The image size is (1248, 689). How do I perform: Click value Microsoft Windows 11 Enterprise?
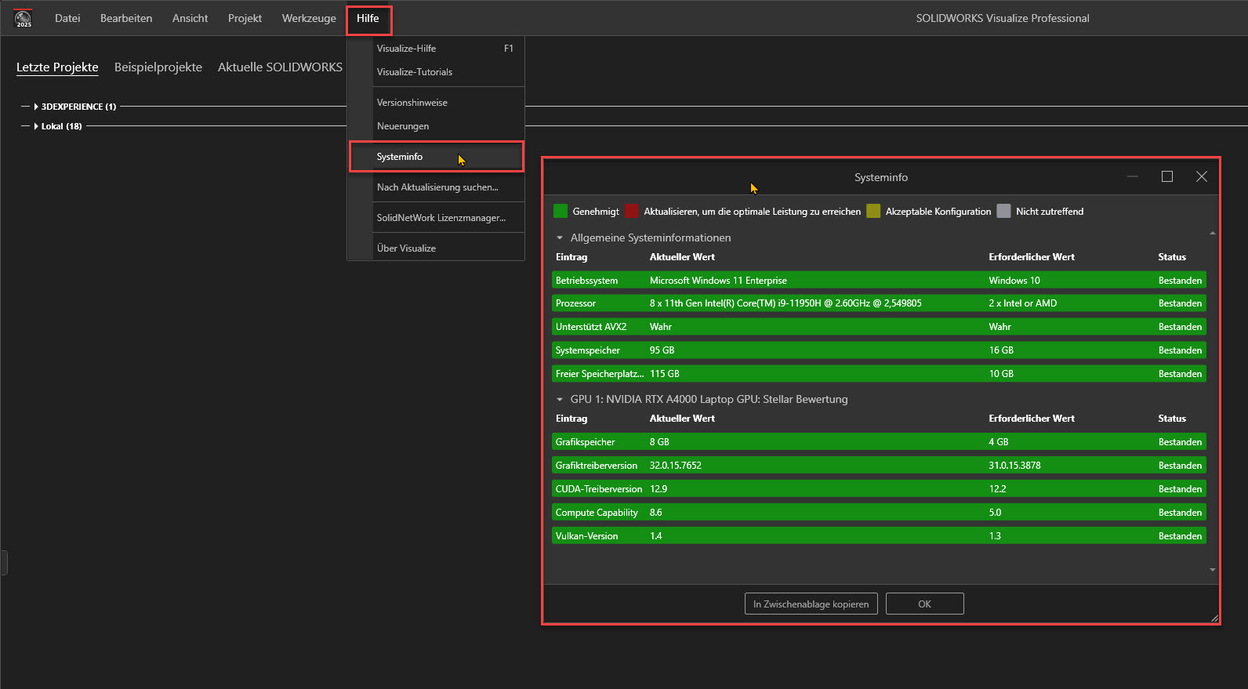[x=718, y=281]
